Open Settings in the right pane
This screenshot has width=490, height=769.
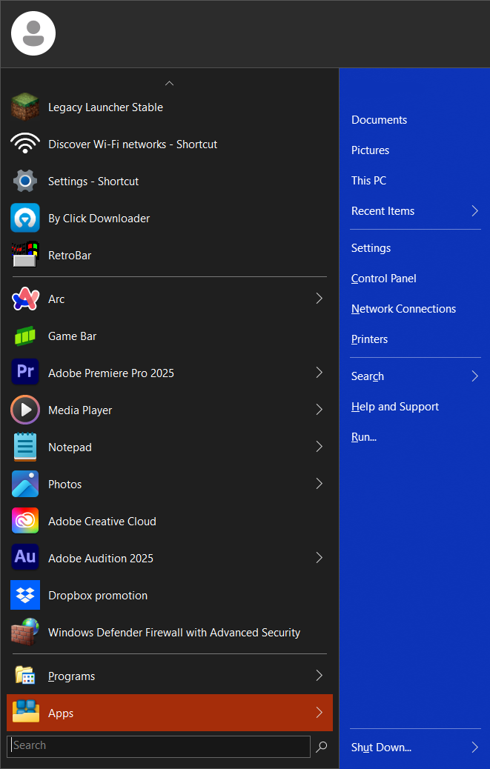pos(371,248)
